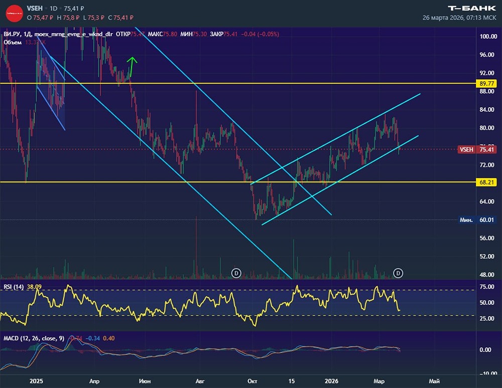502x388 pixels.
Task: Click the upper yellow horizontal line
Action: pyautogui.click(x=238, y=83)
